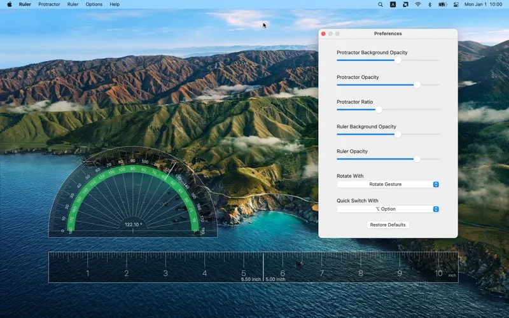Click the date and time in menu bar
Screen dimensions: 509x318
pyautogui.click(x=483, y=4)
